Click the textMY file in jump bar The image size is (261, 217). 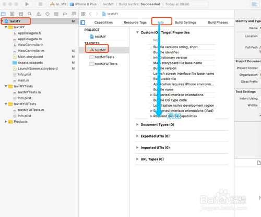coord(110,14)
